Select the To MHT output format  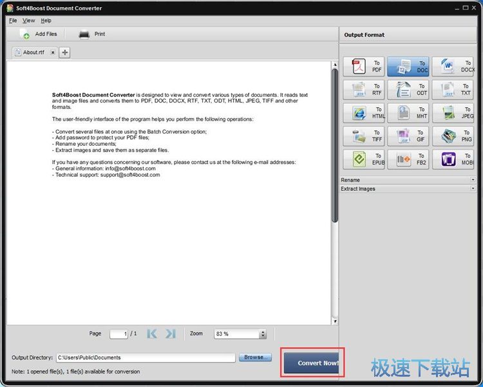tap(408, 113)
